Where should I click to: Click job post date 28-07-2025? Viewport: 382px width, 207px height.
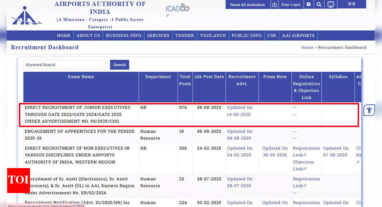click(x=209, y=179)
